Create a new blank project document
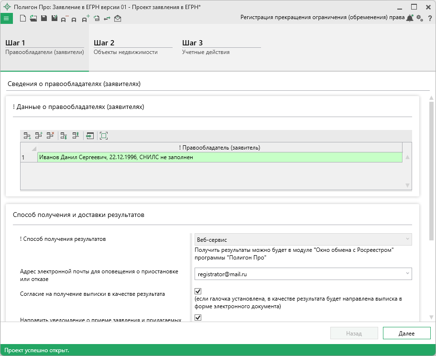 tap(22, 19)
